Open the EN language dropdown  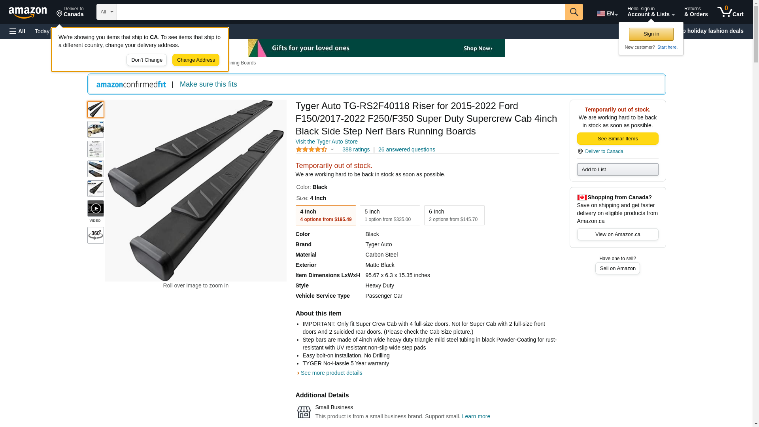[607, 13]
